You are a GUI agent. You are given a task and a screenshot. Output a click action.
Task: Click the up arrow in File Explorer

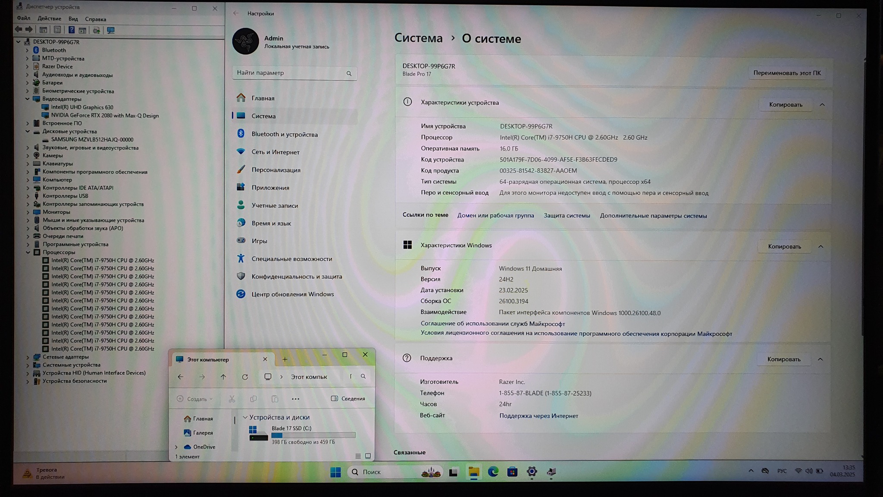point(223,377)
